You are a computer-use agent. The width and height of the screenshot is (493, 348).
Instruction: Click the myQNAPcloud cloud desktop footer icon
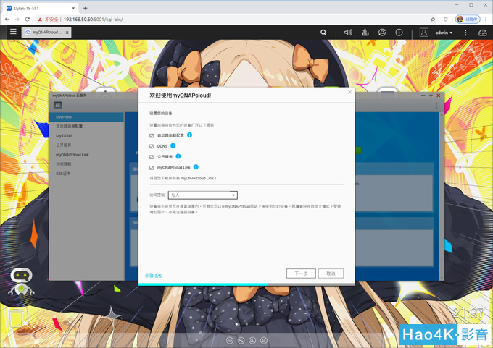(230, 341)
